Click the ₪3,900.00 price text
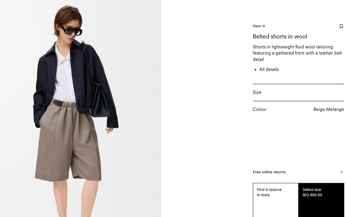The width and height of the screenshot is (346, 217). click(x=312, y=195)
